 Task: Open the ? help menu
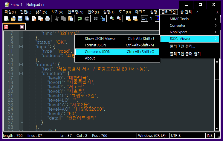click(197, 12)
